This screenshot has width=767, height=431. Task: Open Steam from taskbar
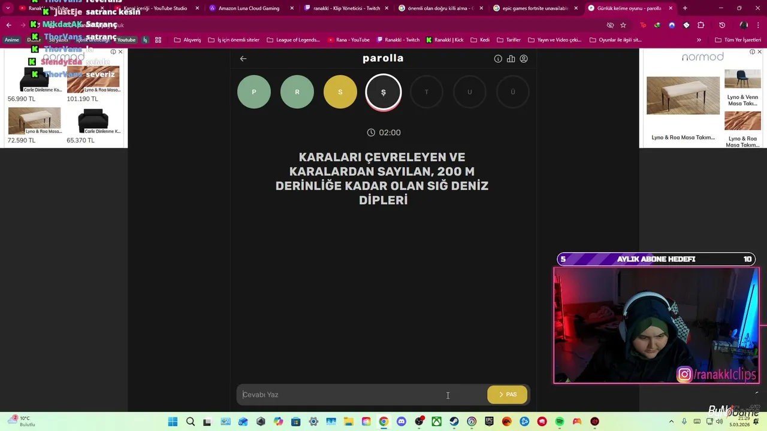coord(454,421)
